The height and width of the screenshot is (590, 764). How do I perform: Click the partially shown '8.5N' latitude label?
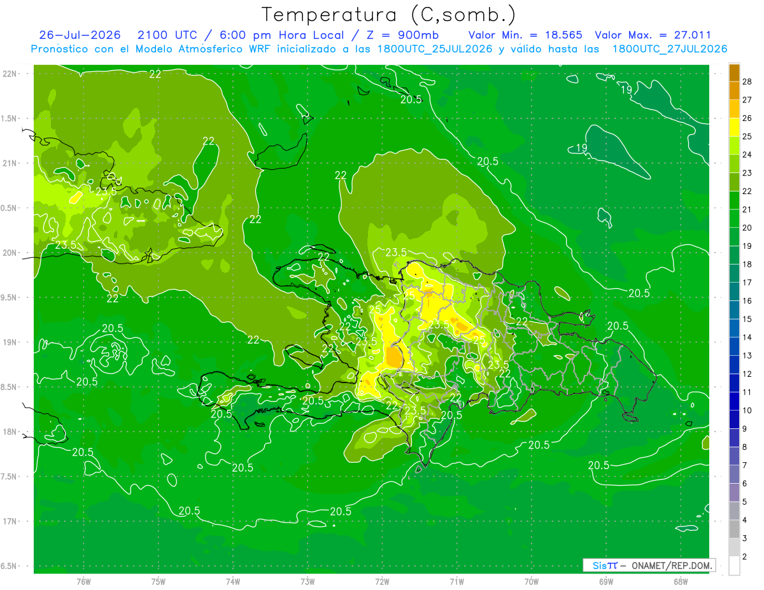10,387
